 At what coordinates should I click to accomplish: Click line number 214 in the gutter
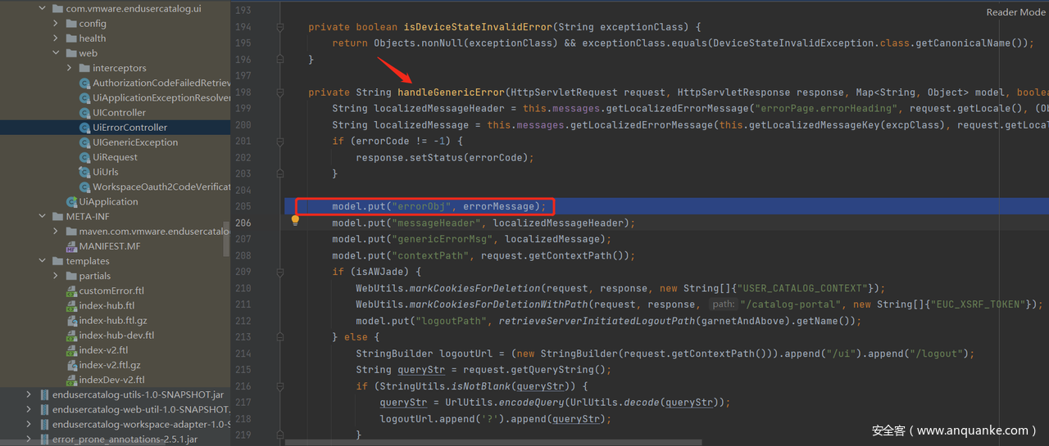[243, 354]
